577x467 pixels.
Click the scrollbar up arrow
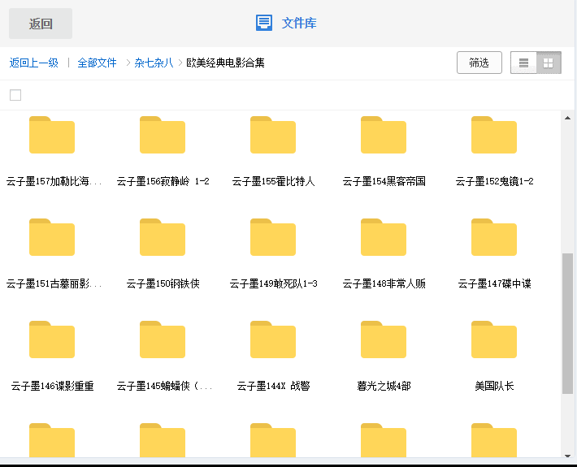568,119
